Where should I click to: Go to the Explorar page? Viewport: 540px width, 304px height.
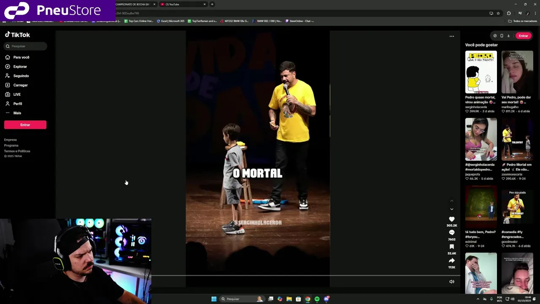pos(16,66)
